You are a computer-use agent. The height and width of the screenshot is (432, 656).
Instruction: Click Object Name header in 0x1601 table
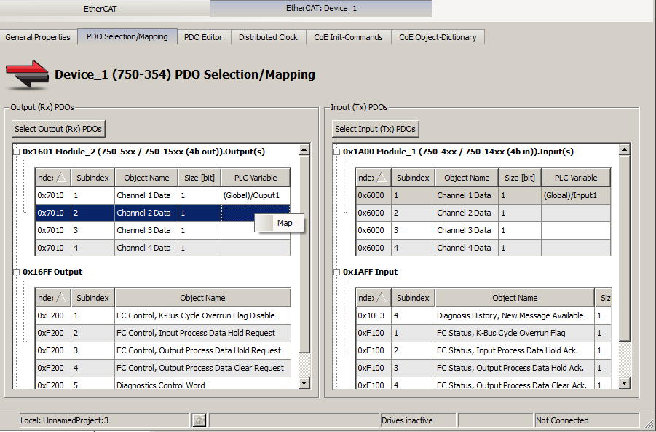pyautogui.click(x=146, y=178)
